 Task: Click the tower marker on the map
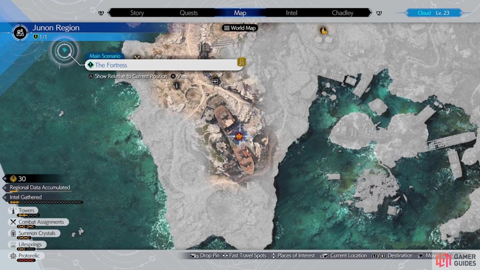point(176,85)
